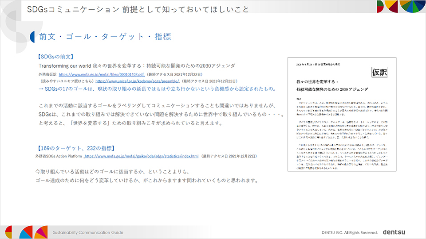Screen dimensions: 426x239
Task: Select the slide title starting with SDGsコミュニケーション
Action: pyautogui.click(x=138, y=9)
